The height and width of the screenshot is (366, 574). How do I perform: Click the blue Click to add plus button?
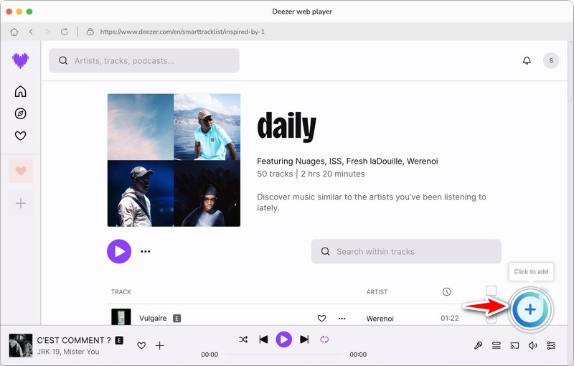(x=530, y=309)
